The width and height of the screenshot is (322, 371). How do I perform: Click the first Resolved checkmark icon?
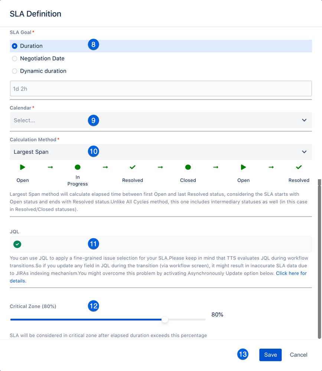coord(133,167)
